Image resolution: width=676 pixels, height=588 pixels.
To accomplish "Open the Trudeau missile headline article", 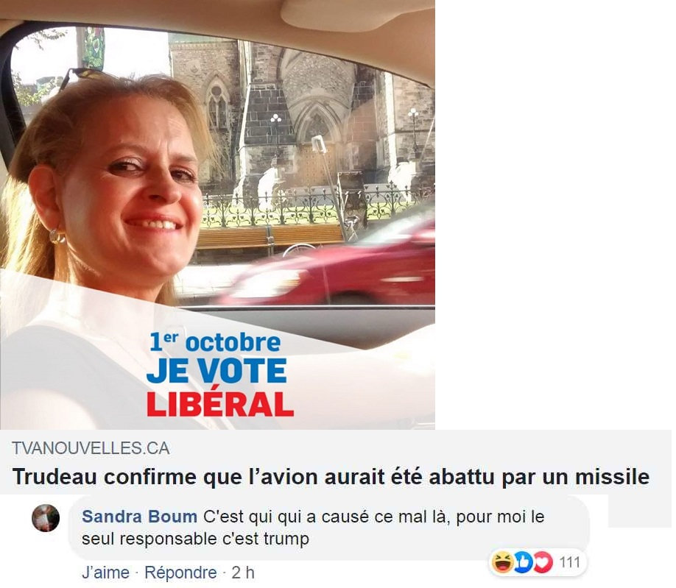I will pos(331,476).
